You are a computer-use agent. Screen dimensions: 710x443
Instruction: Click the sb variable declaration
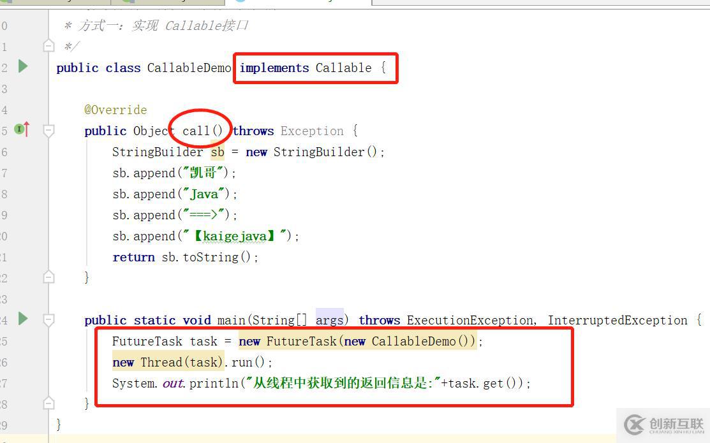[218, 152]
